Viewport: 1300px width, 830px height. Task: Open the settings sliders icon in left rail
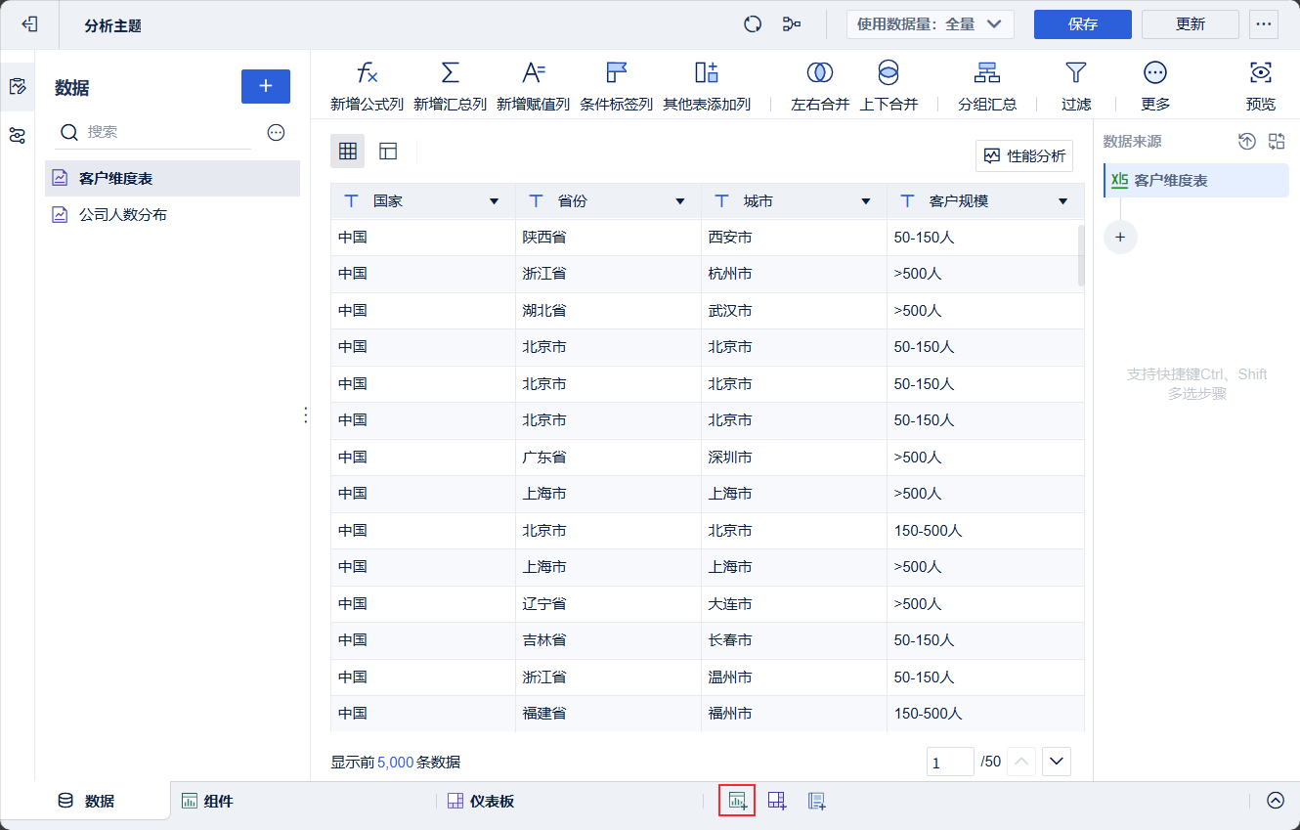coord(17,135)
